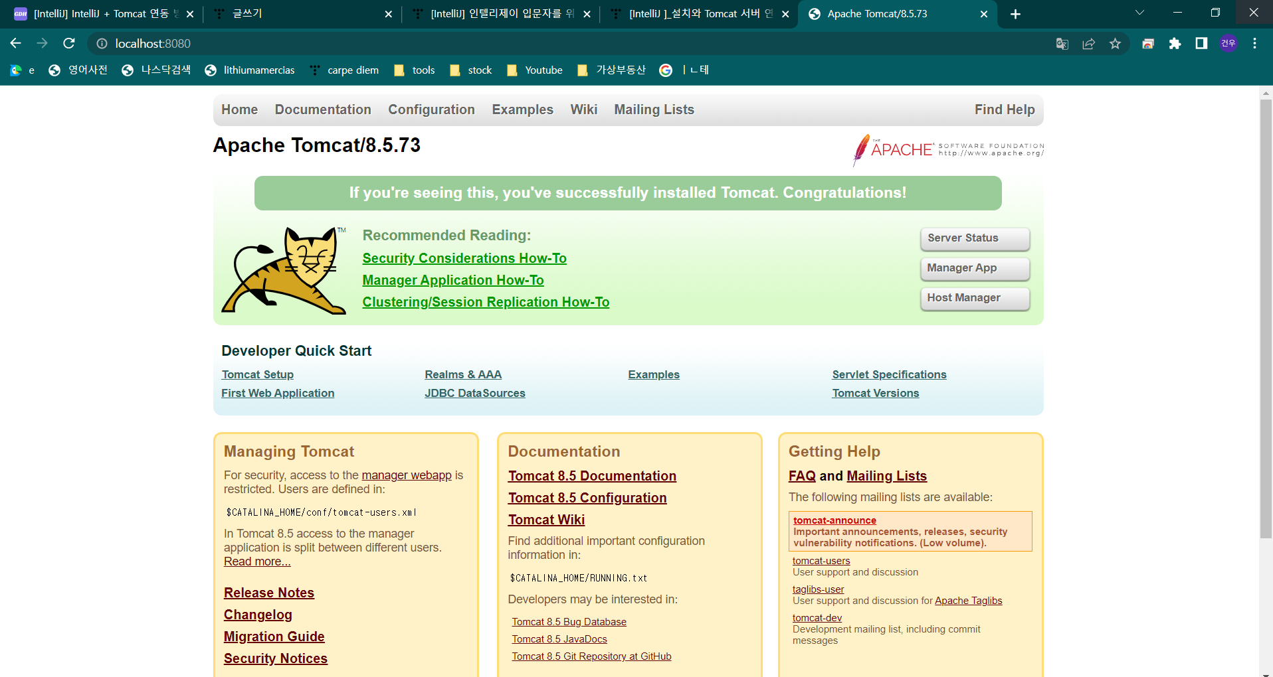Screen dimensions: 1273x677
Task: Expand the tab search chevron
Action: click(x=1139, y=13)
